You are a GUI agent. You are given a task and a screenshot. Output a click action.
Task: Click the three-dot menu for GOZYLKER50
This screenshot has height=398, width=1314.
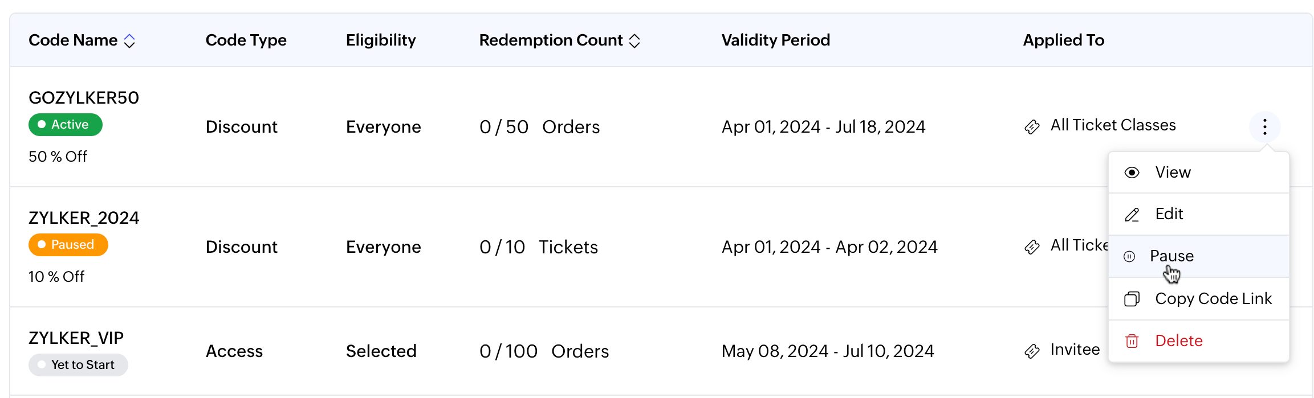[1264, 126]
